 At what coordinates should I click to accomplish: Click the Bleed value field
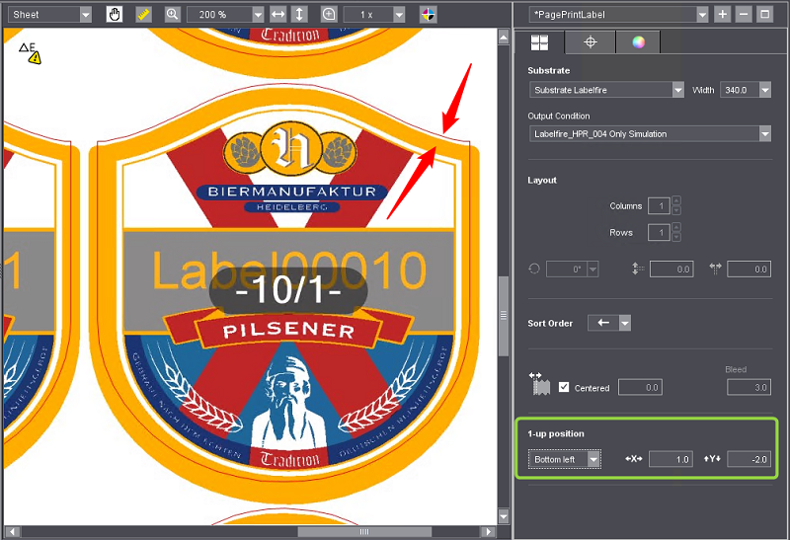click(x=748, y=387)
